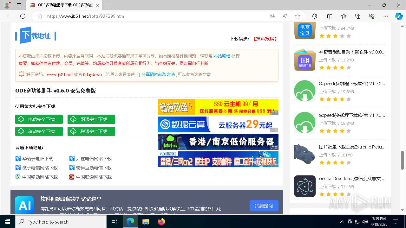Click 移动安全下载 green button
This screenshot has height=228, width=406.
click(x=39, y=131)
